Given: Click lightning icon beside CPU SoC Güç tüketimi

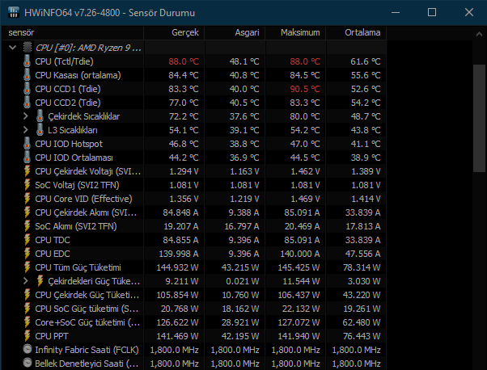Looking at the screenshot, I should point(28,309).
